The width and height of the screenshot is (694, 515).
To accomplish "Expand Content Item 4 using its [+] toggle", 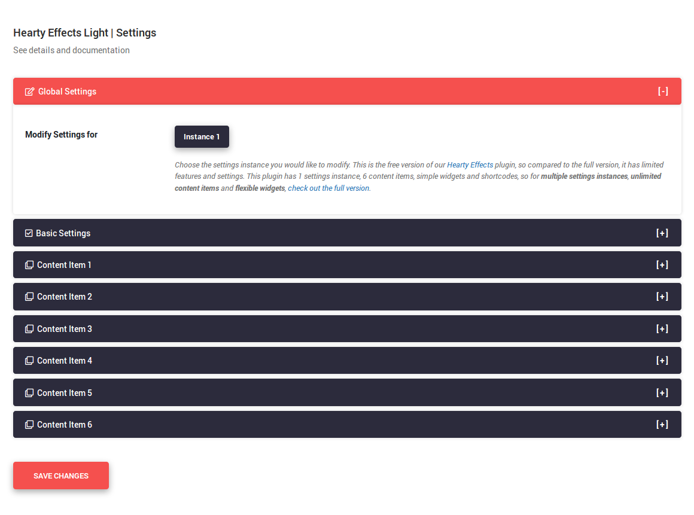I will (662, 361).
